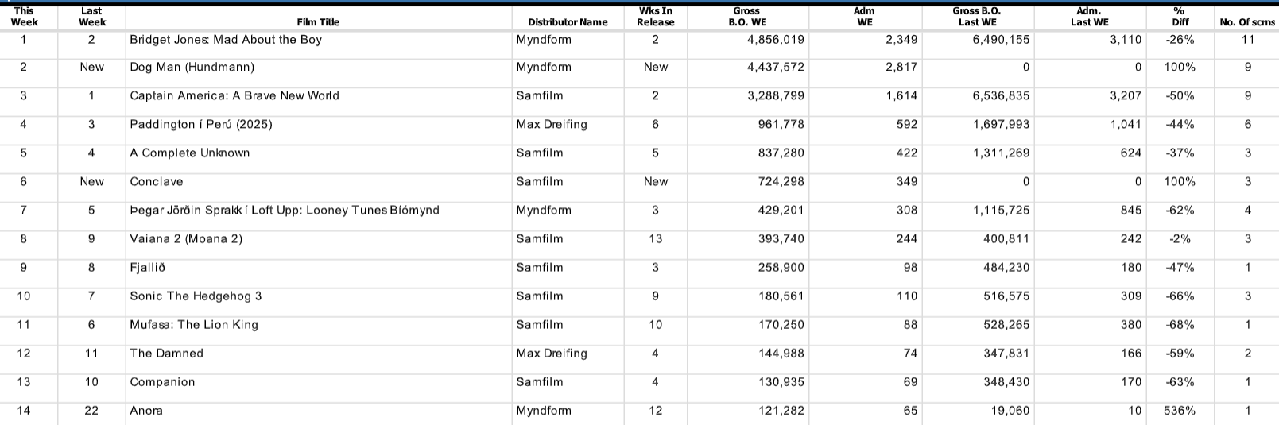Select the Anora film title cell
The image size is (1279, 425).
(146, 411)
